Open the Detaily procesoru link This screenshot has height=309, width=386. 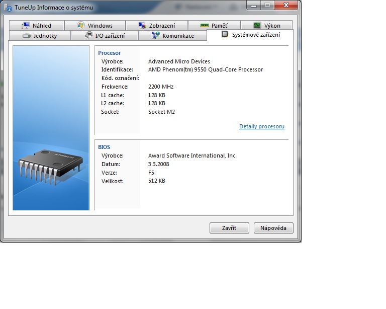point(262,126)
